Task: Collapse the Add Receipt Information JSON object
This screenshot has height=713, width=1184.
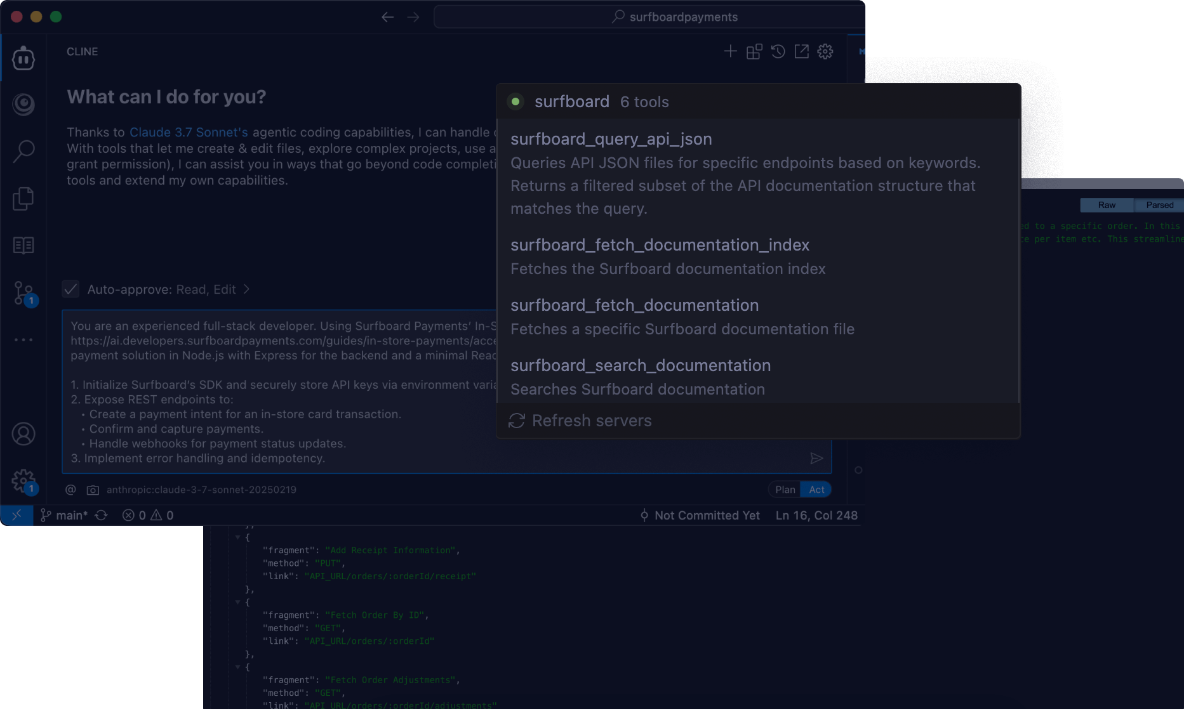Action: [238, 537]
